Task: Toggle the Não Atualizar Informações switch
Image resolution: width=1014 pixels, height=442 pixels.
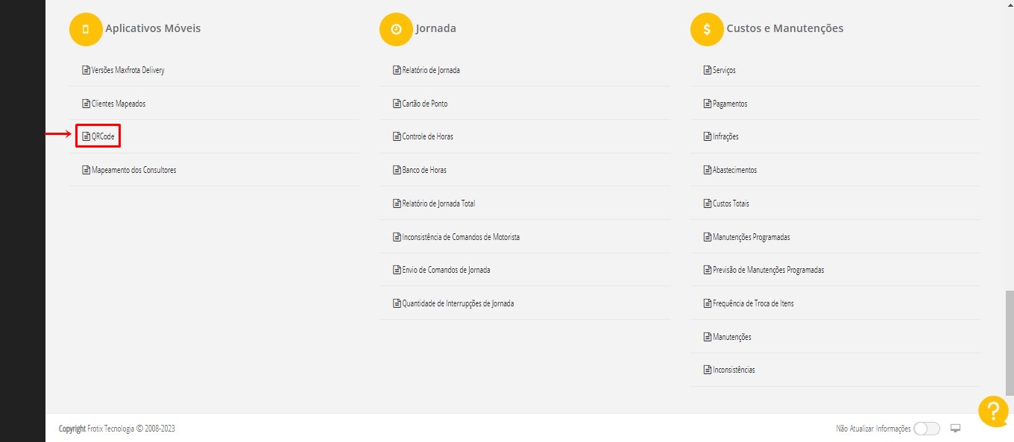Action: [x=926, y=429]
